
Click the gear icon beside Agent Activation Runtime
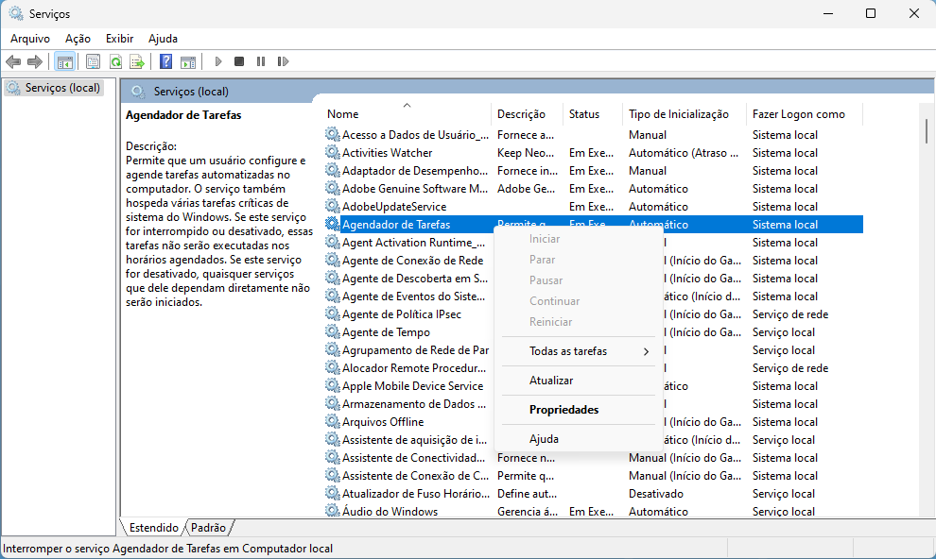coord(333,243)
